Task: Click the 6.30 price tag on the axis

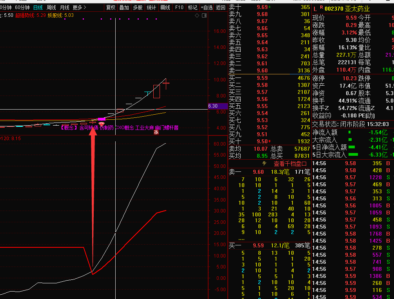Action: (218, 106)
